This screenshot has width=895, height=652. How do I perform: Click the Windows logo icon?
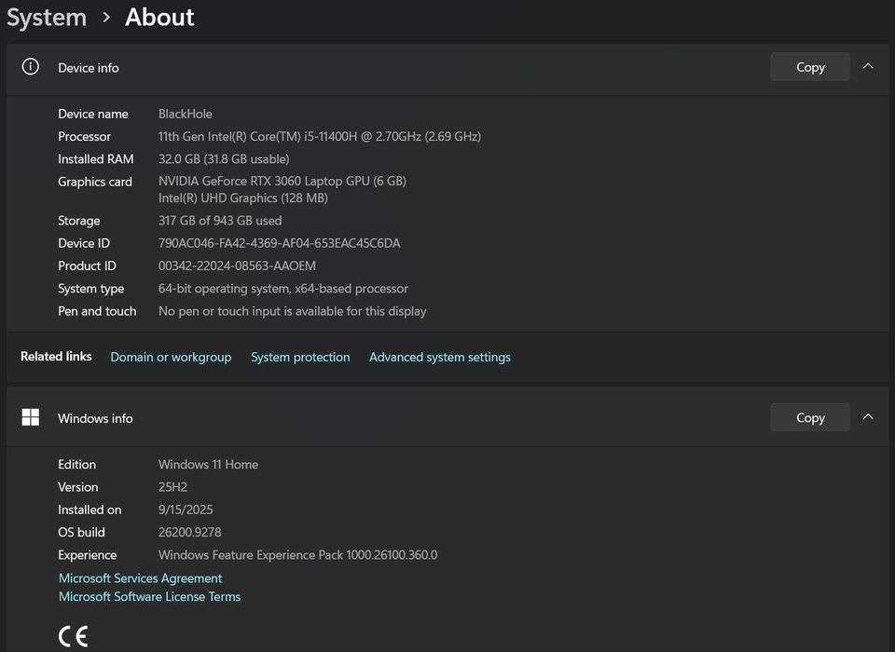click(30, 417)
